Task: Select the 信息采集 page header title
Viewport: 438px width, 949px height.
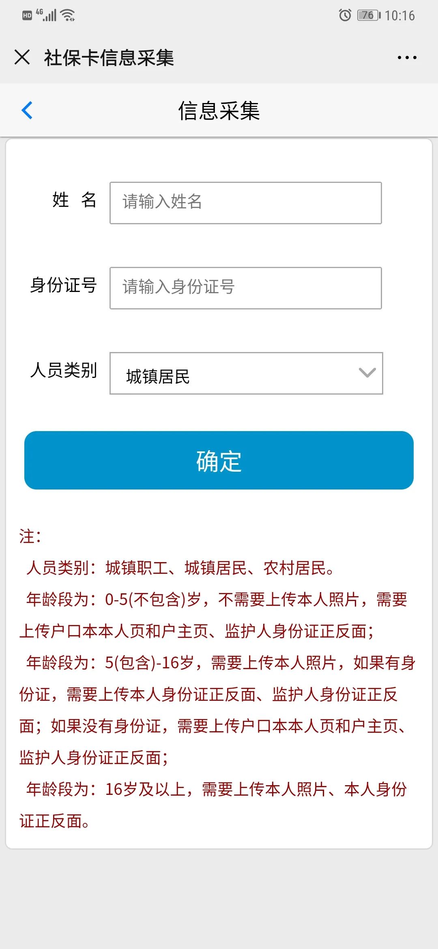Action: pyautogui.click(x=219, y=111)
